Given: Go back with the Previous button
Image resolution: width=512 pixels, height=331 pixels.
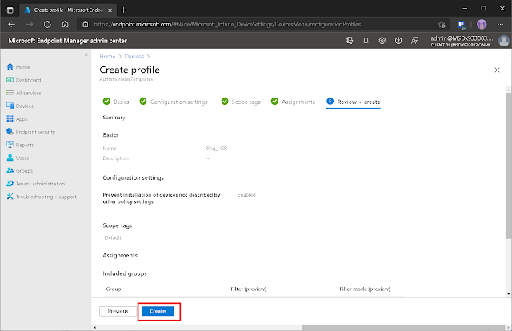Looking at the screenshot, I should 118,311.
